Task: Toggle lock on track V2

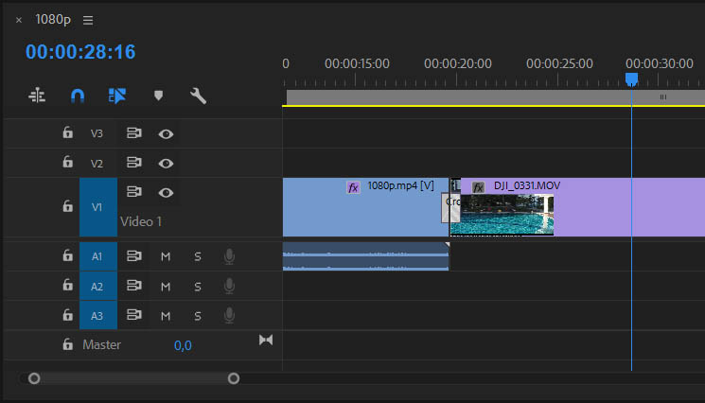Action: [x=67, y=162]
